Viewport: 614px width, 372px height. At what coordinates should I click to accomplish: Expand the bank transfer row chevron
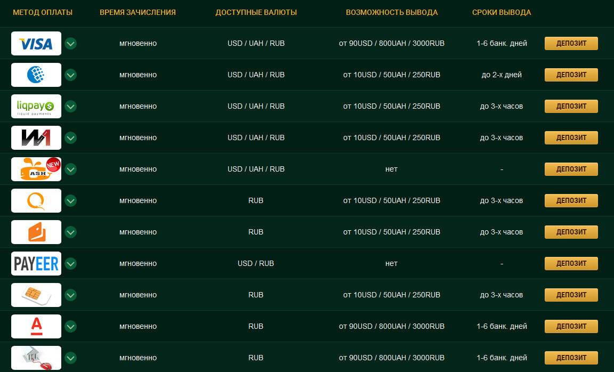click(x=70, y=358)
